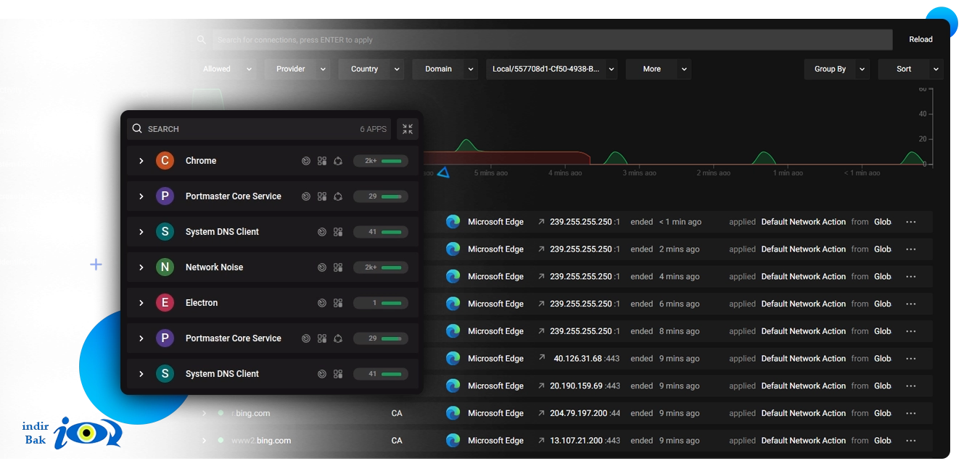Open the Sort dropdown

click(911, 69)
